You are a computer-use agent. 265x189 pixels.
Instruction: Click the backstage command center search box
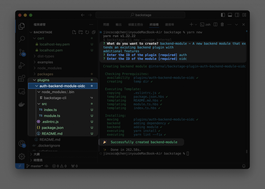coord(140,15)
